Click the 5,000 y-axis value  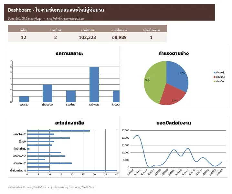[126, 160]
